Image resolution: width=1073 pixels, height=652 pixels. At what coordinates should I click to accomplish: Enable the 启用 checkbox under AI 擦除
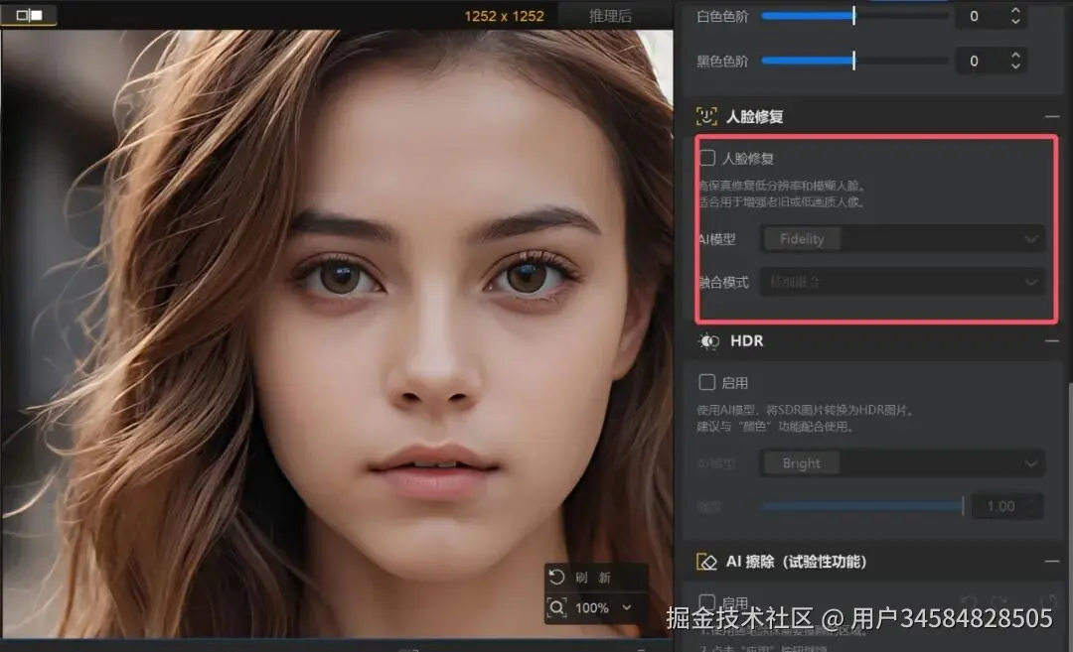709,602
